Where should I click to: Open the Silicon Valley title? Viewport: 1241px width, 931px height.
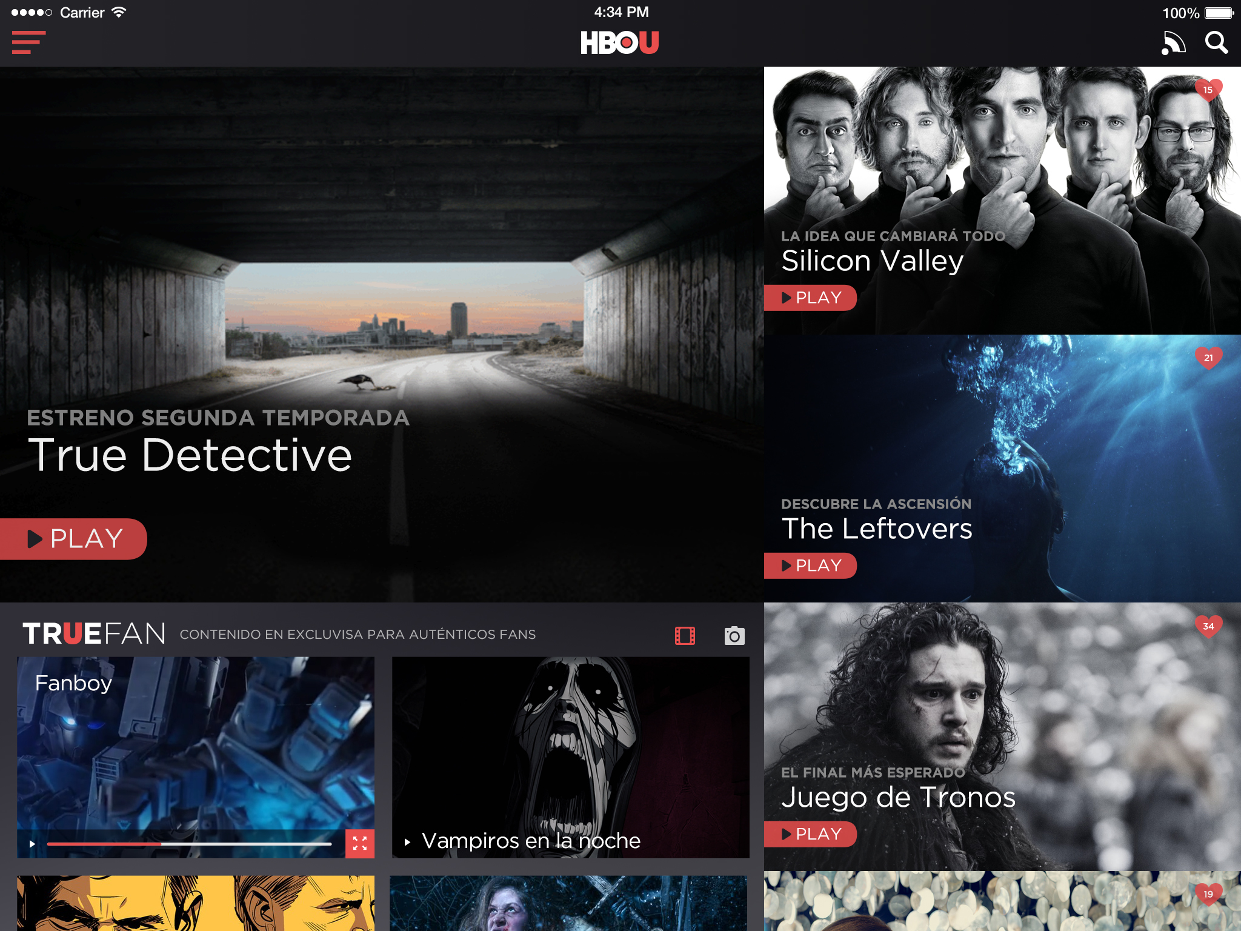[873, 261]
